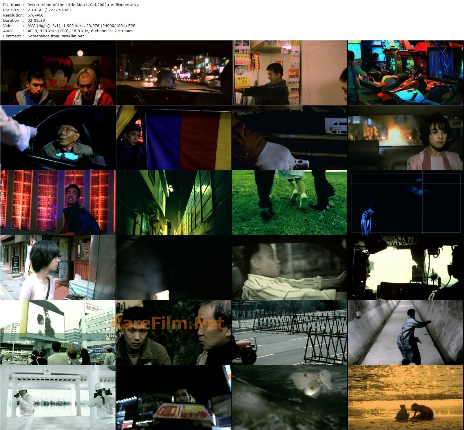Open thumbnail of two men by cartoon mural
Viewport: 464px width, 430px height.
coord(58,73)
